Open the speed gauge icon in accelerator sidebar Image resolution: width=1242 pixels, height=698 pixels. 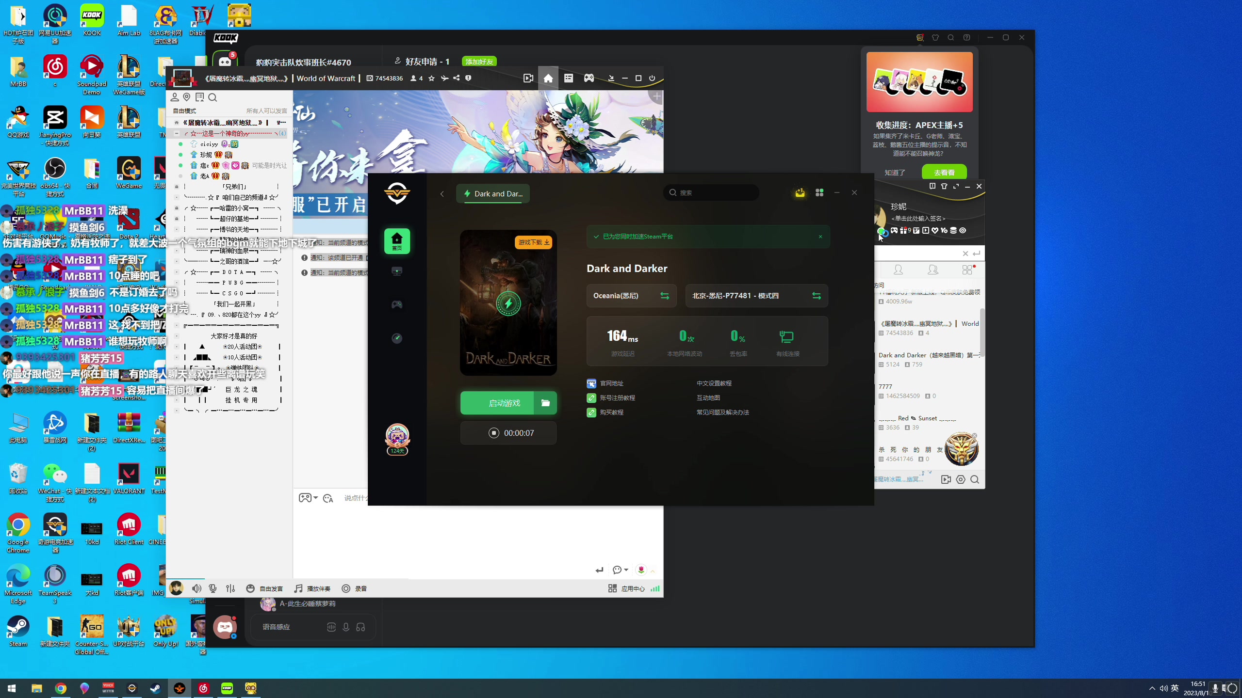(x=397, y=338)
